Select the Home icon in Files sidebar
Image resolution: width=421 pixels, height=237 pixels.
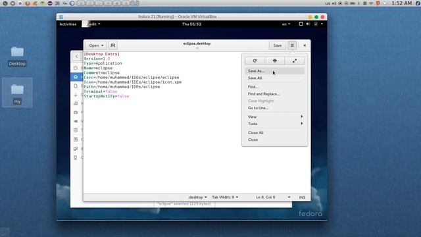[76, 77]
